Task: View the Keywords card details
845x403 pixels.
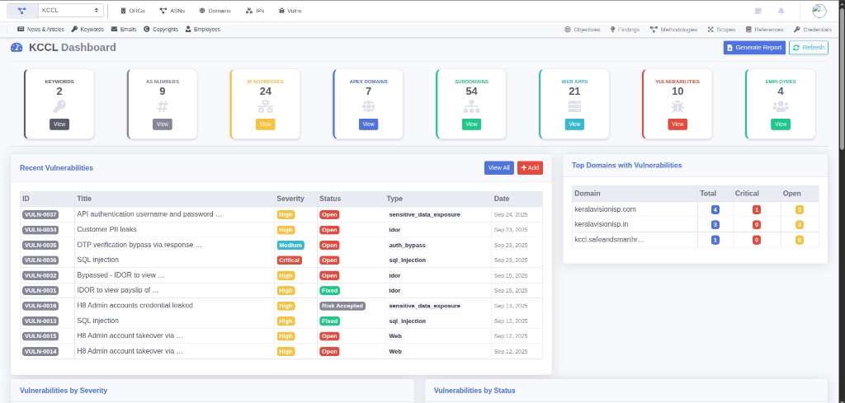Action: tap(59, 124)
